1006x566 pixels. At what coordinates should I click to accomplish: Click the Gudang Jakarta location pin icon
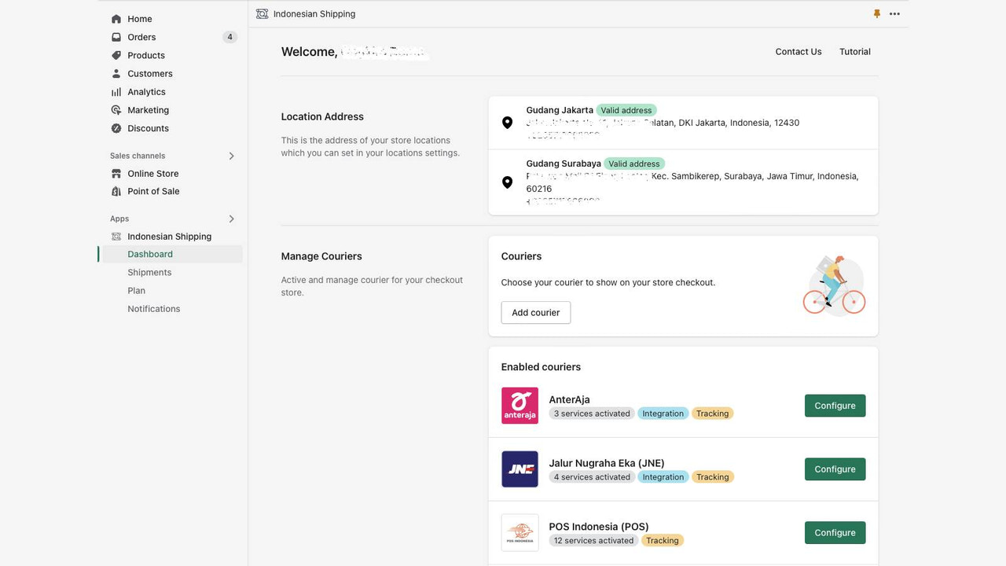pyautogui.click(x=508, y=123)
